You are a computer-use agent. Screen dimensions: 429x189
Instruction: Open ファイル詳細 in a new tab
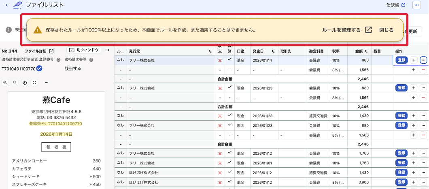click(x=39, y=51)
